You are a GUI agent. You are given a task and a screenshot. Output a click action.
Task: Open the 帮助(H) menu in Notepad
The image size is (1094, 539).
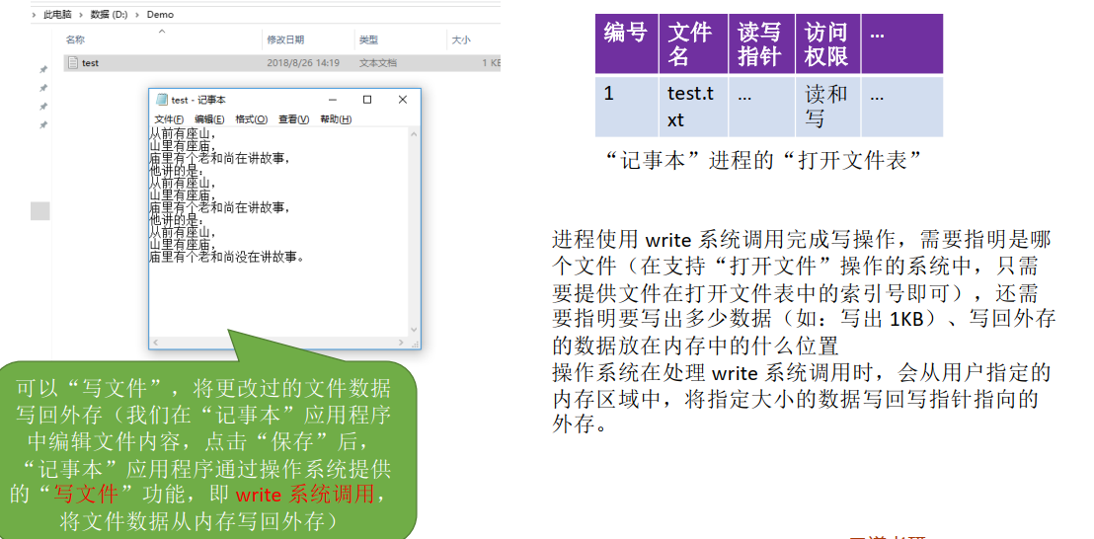point(336,119)
